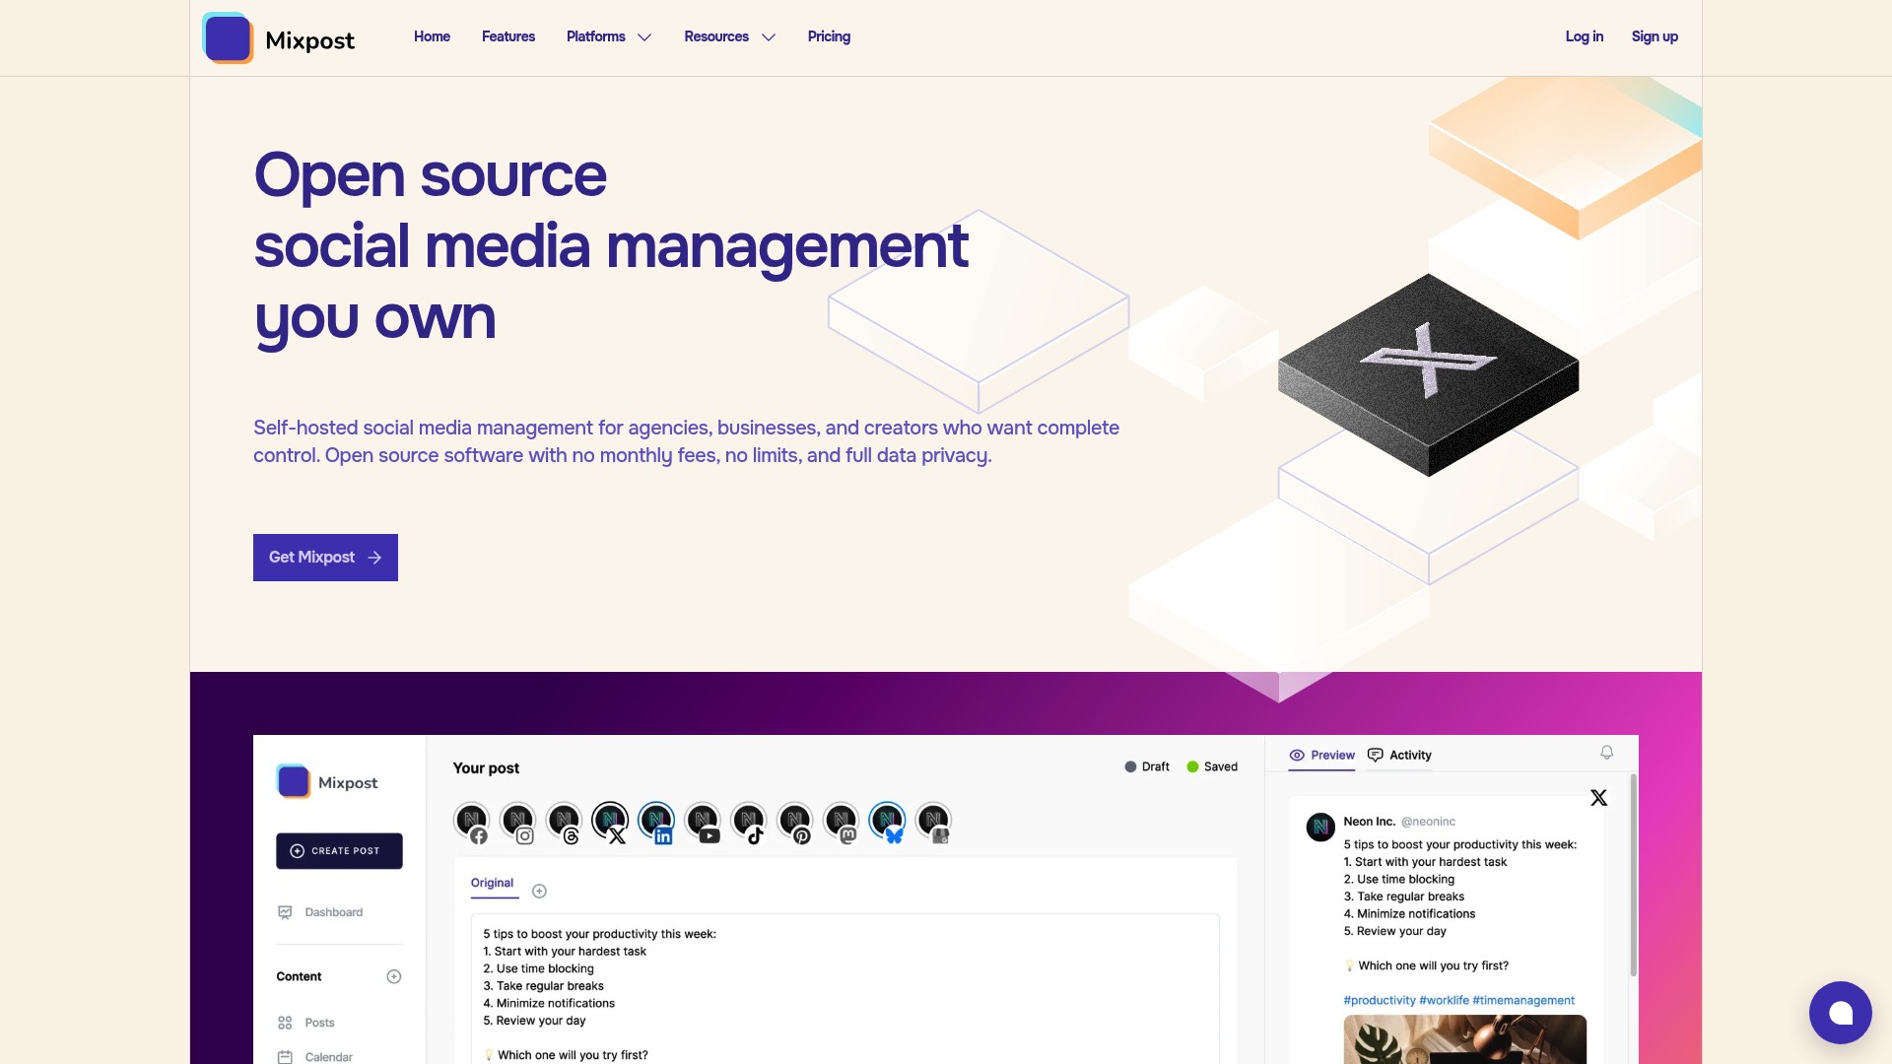
Task: Click the arrow on Get Mixpost button
Action: point(374,558)
